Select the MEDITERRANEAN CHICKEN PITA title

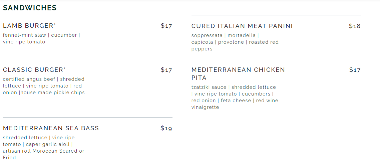pyautogui.click(x=238, y=73)
